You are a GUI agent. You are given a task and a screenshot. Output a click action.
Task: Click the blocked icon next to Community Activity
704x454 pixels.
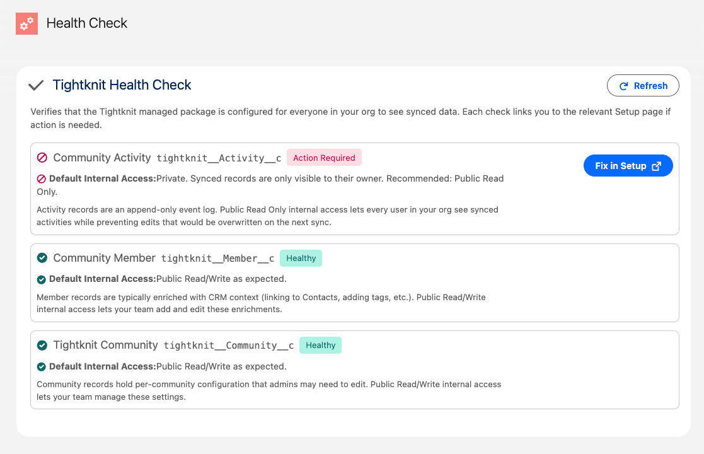42,158
